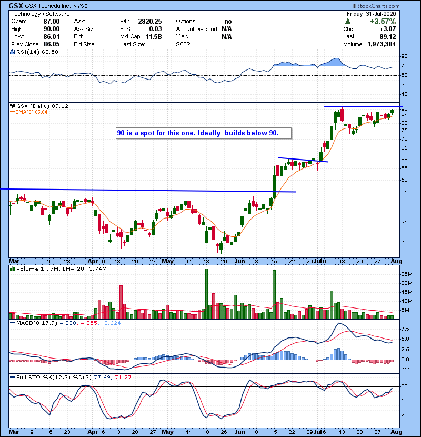Click the MACD(8,17,9) legend label
Viewport: 421px width, 437px height.
click(37, 323)
